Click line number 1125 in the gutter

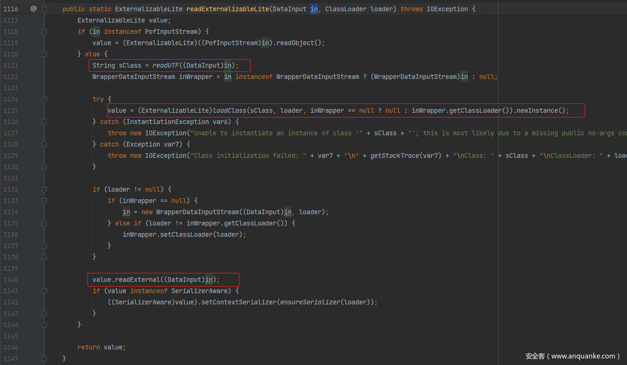10,110
